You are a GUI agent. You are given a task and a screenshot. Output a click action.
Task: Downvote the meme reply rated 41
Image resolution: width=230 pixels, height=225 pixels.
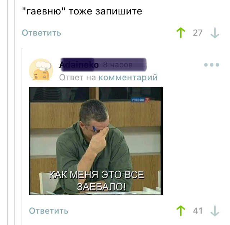click(x=215, y=211)
